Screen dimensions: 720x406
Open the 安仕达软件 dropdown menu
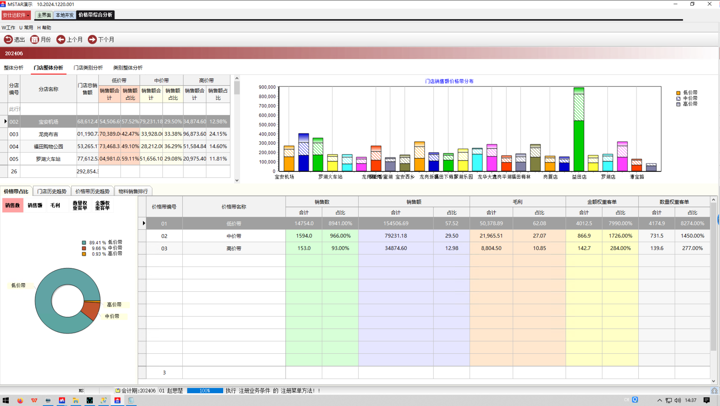click(x=16, y=15)
